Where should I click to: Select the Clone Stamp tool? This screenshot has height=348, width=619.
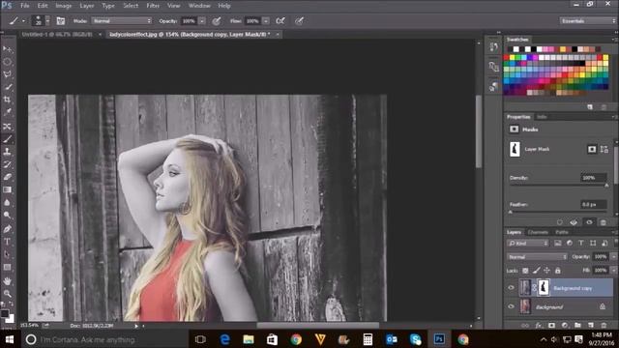click(x=7, y=152)
